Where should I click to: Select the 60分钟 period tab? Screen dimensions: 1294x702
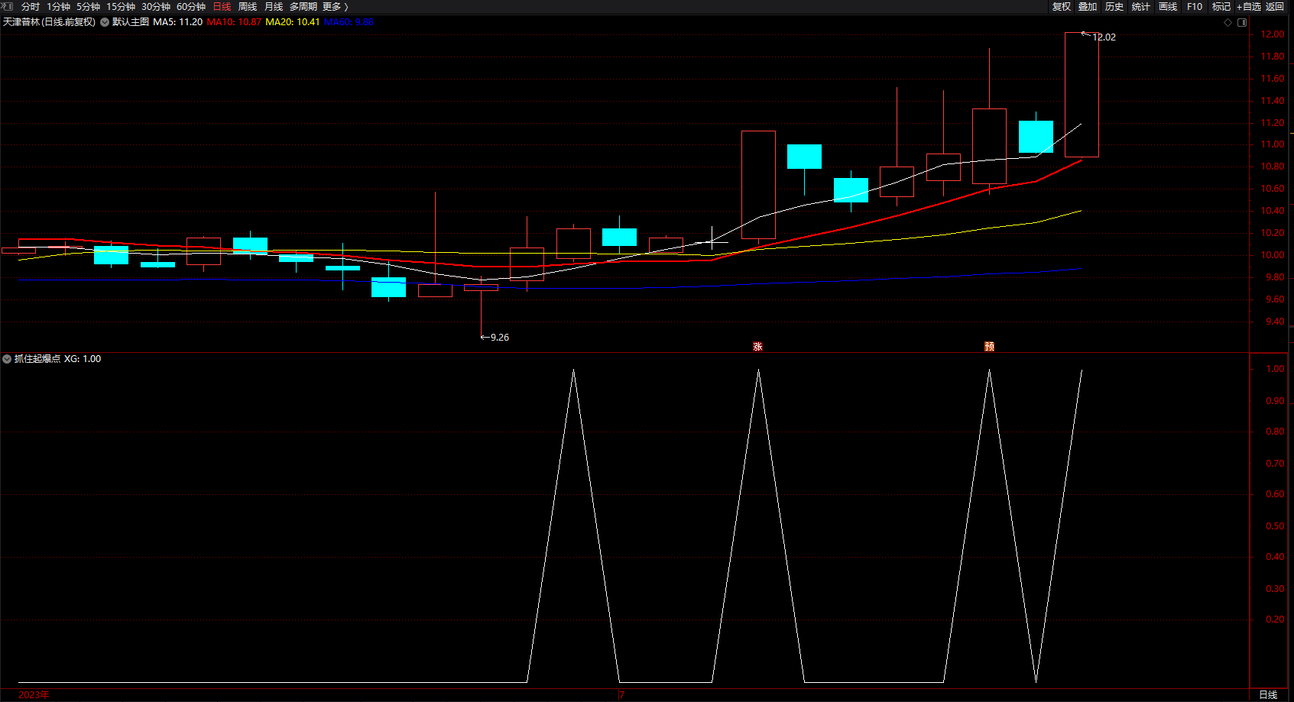pyautogui.click(x=191, y=7)
